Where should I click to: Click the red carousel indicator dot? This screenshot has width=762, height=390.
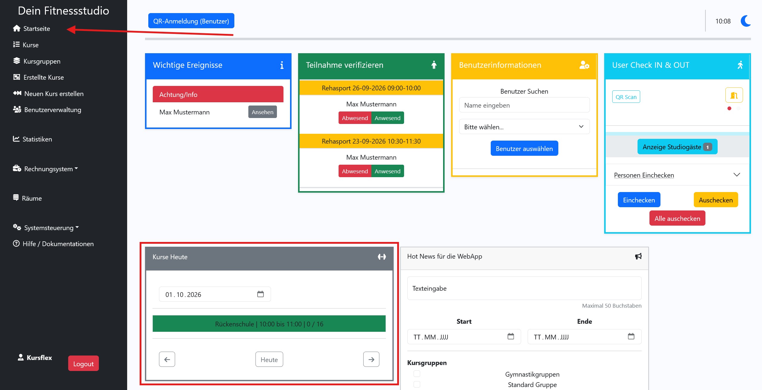pos(729,108)
